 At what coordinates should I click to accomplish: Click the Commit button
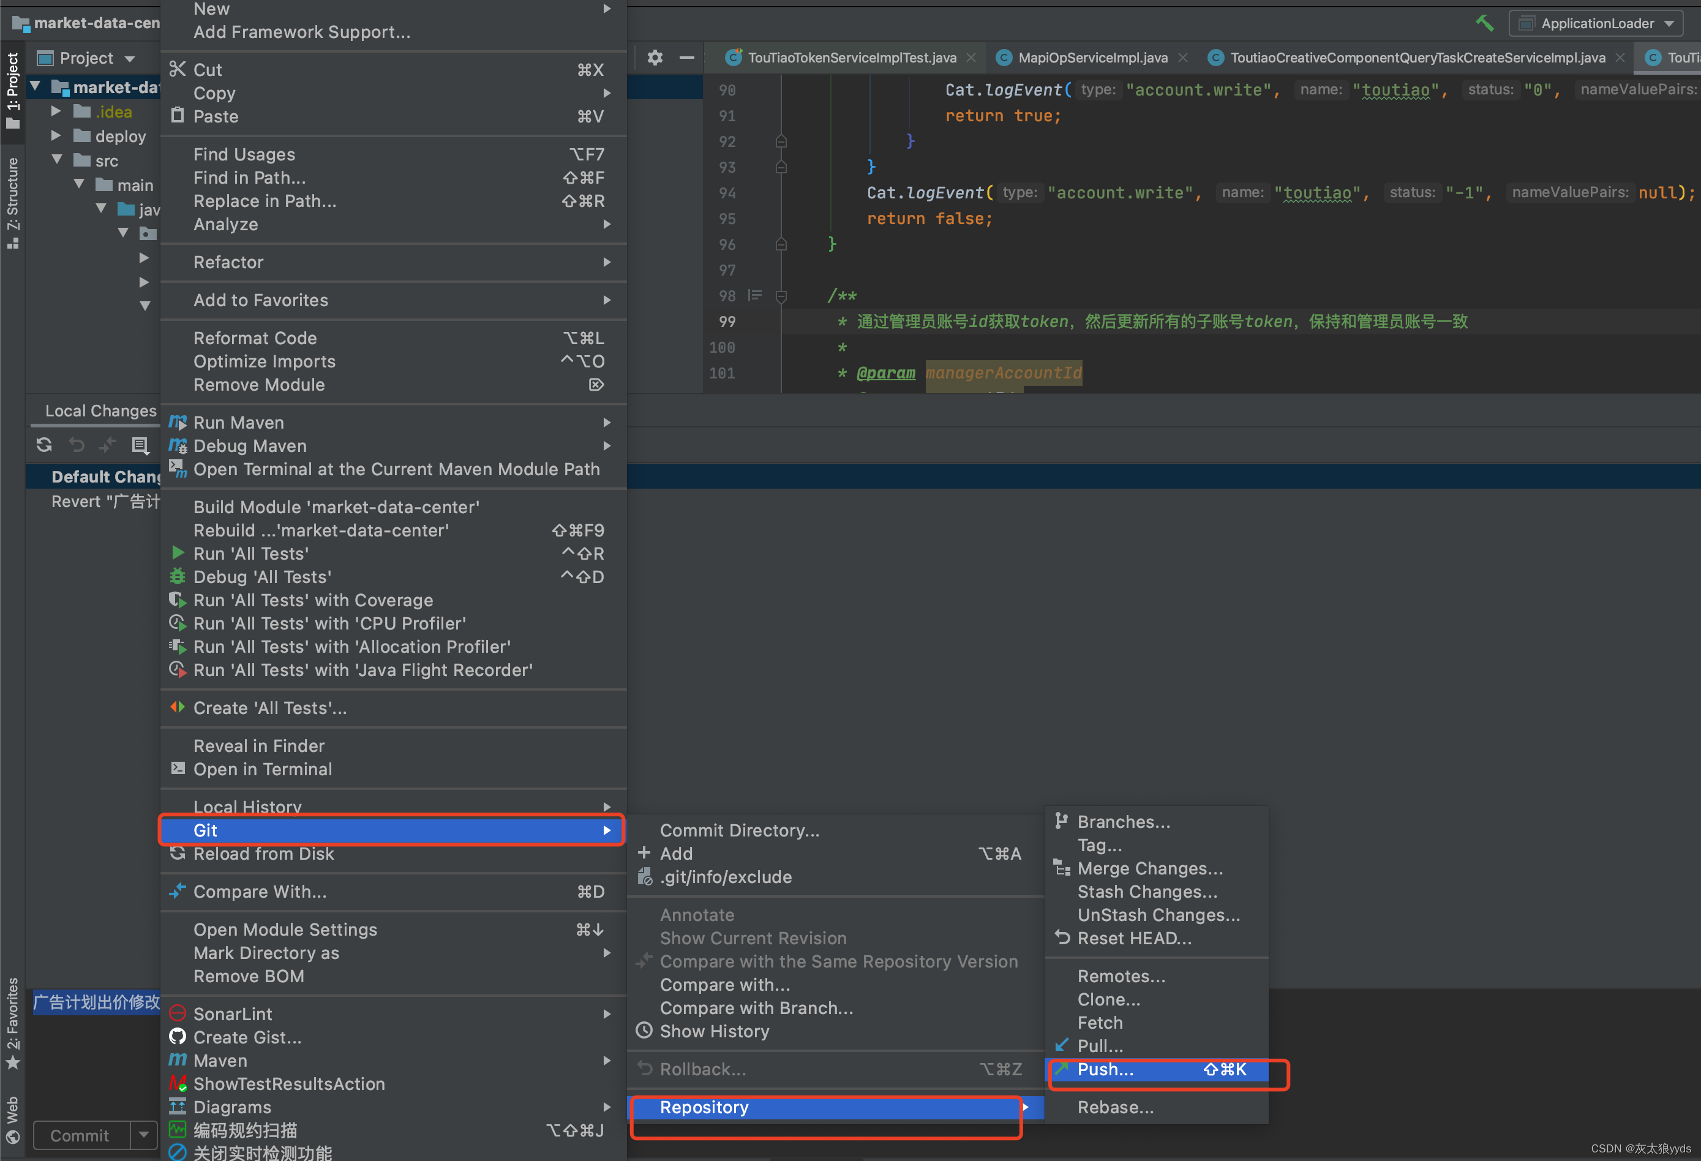pyautogui.click(x=80, y=1135)
